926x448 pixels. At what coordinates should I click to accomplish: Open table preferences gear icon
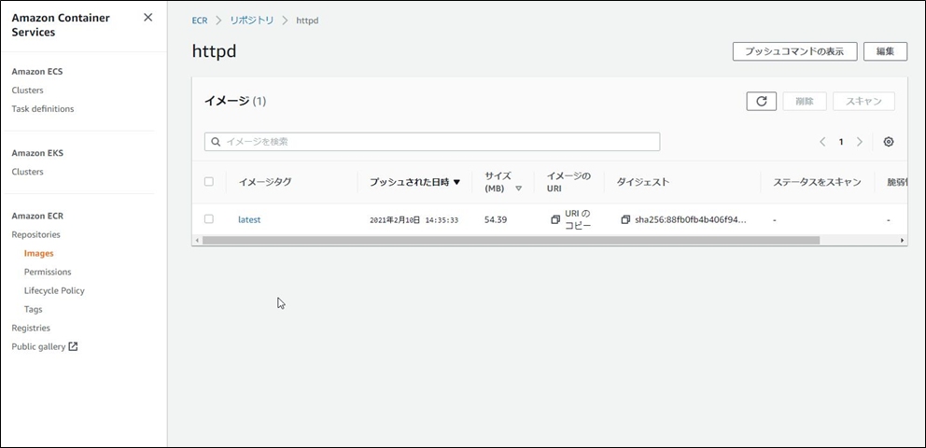click(x=889, y=142)
